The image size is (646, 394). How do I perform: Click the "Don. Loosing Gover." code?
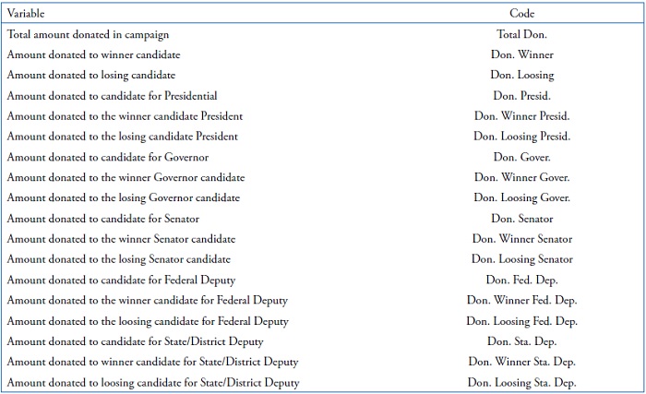click(x=521, y=198)
